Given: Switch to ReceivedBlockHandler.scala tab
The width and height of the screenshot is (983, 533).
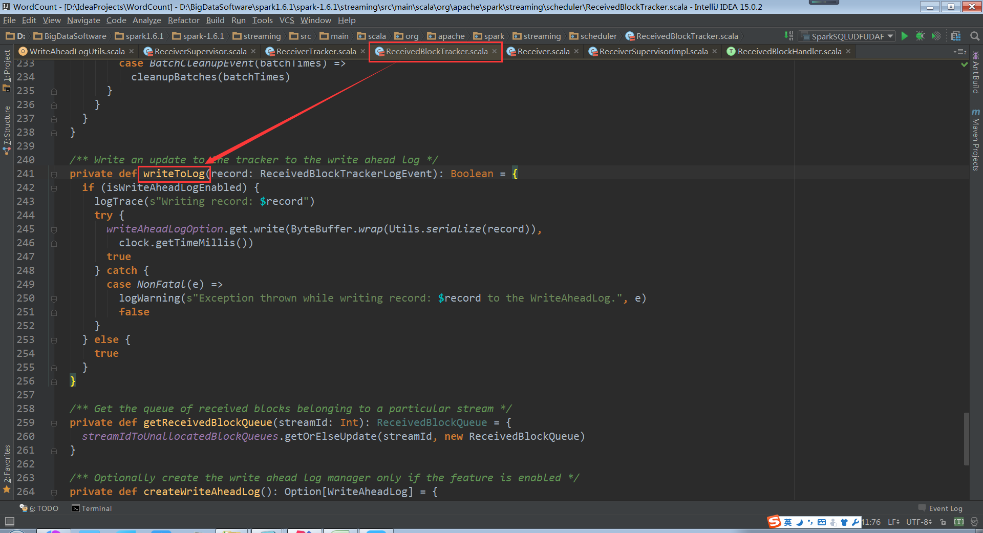Looking at the screenshot, I should pyautogui.click(x=789, y=52).
